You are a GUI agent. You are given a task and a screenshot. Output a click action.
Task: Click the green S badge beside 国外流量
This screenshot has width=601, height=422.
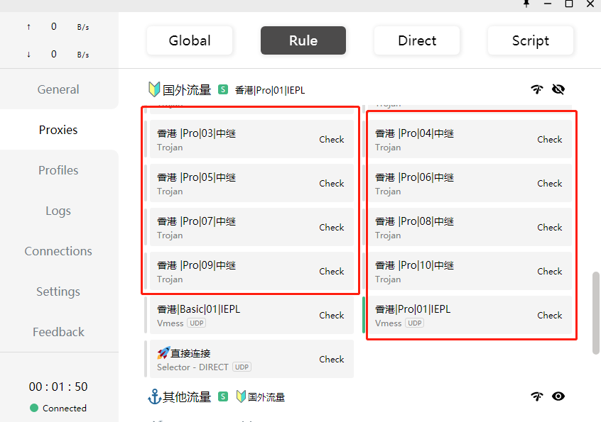click(x=223, y=90)
